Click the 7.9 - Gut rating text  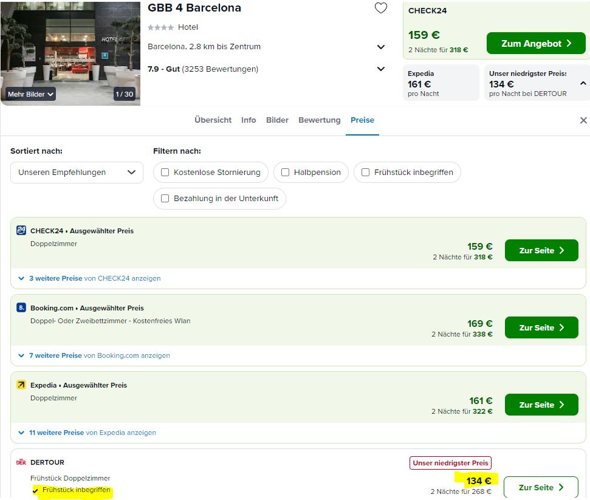click(x=163, y=69)
